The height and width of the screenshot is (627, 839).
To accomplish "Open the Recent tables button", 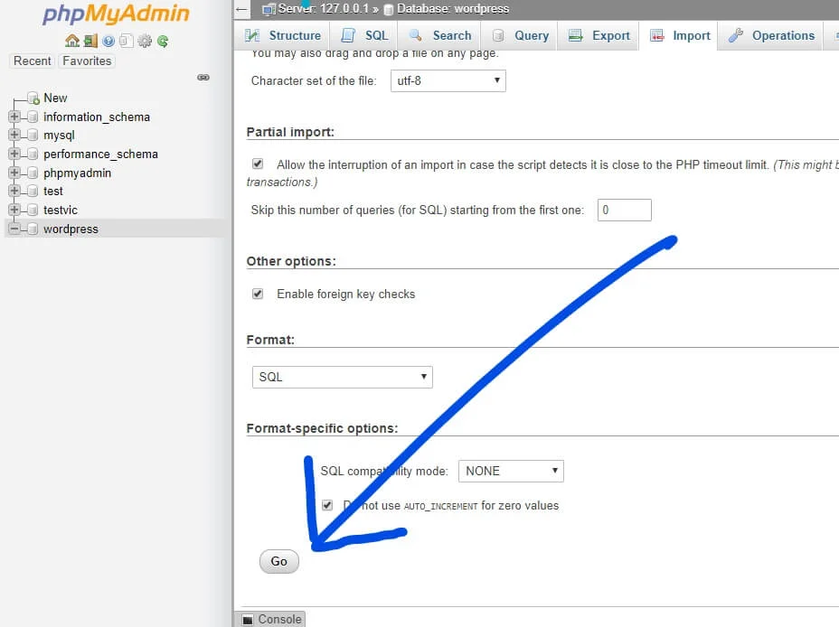I will (x=33, y=61).
